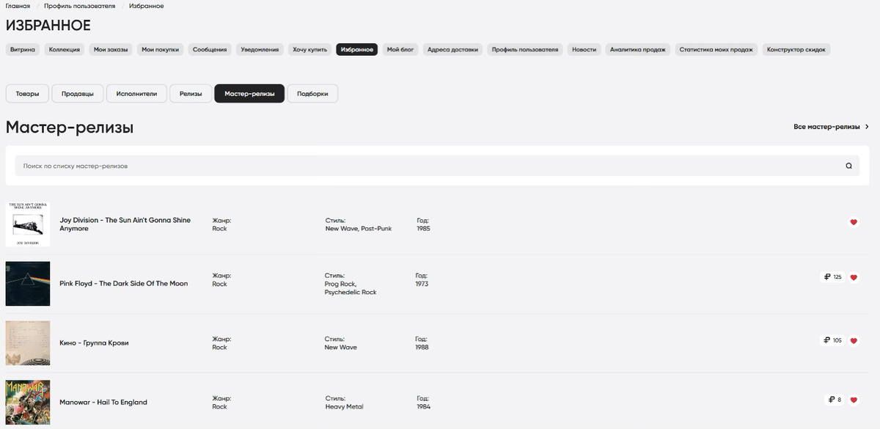Toggle heart for Manowar Hail To England

coord(854,400)
